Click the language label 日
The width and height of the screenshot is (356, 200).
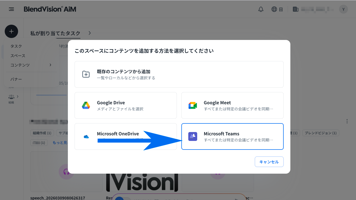coord(281,9)
